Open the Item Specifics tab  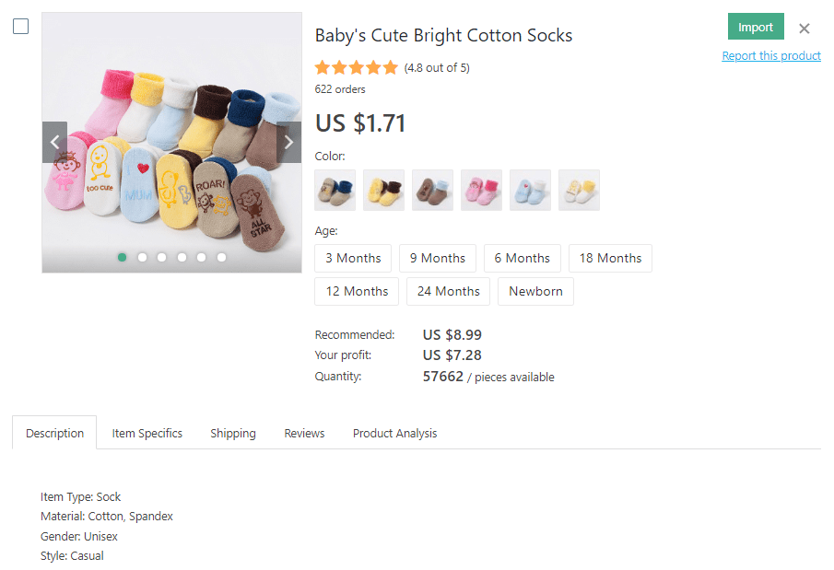point(147,434)
